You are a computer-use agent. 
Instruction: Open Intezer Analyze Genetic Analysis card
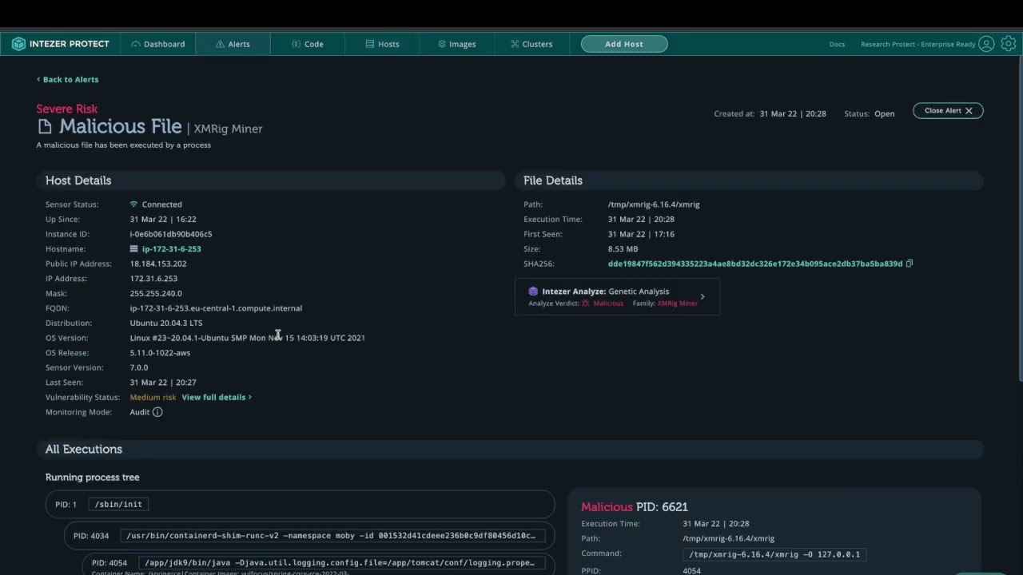617,296
